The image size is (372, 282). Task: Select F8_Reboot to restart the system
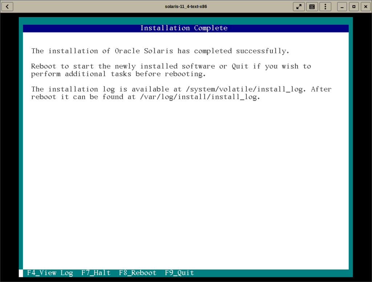[138, 273]
